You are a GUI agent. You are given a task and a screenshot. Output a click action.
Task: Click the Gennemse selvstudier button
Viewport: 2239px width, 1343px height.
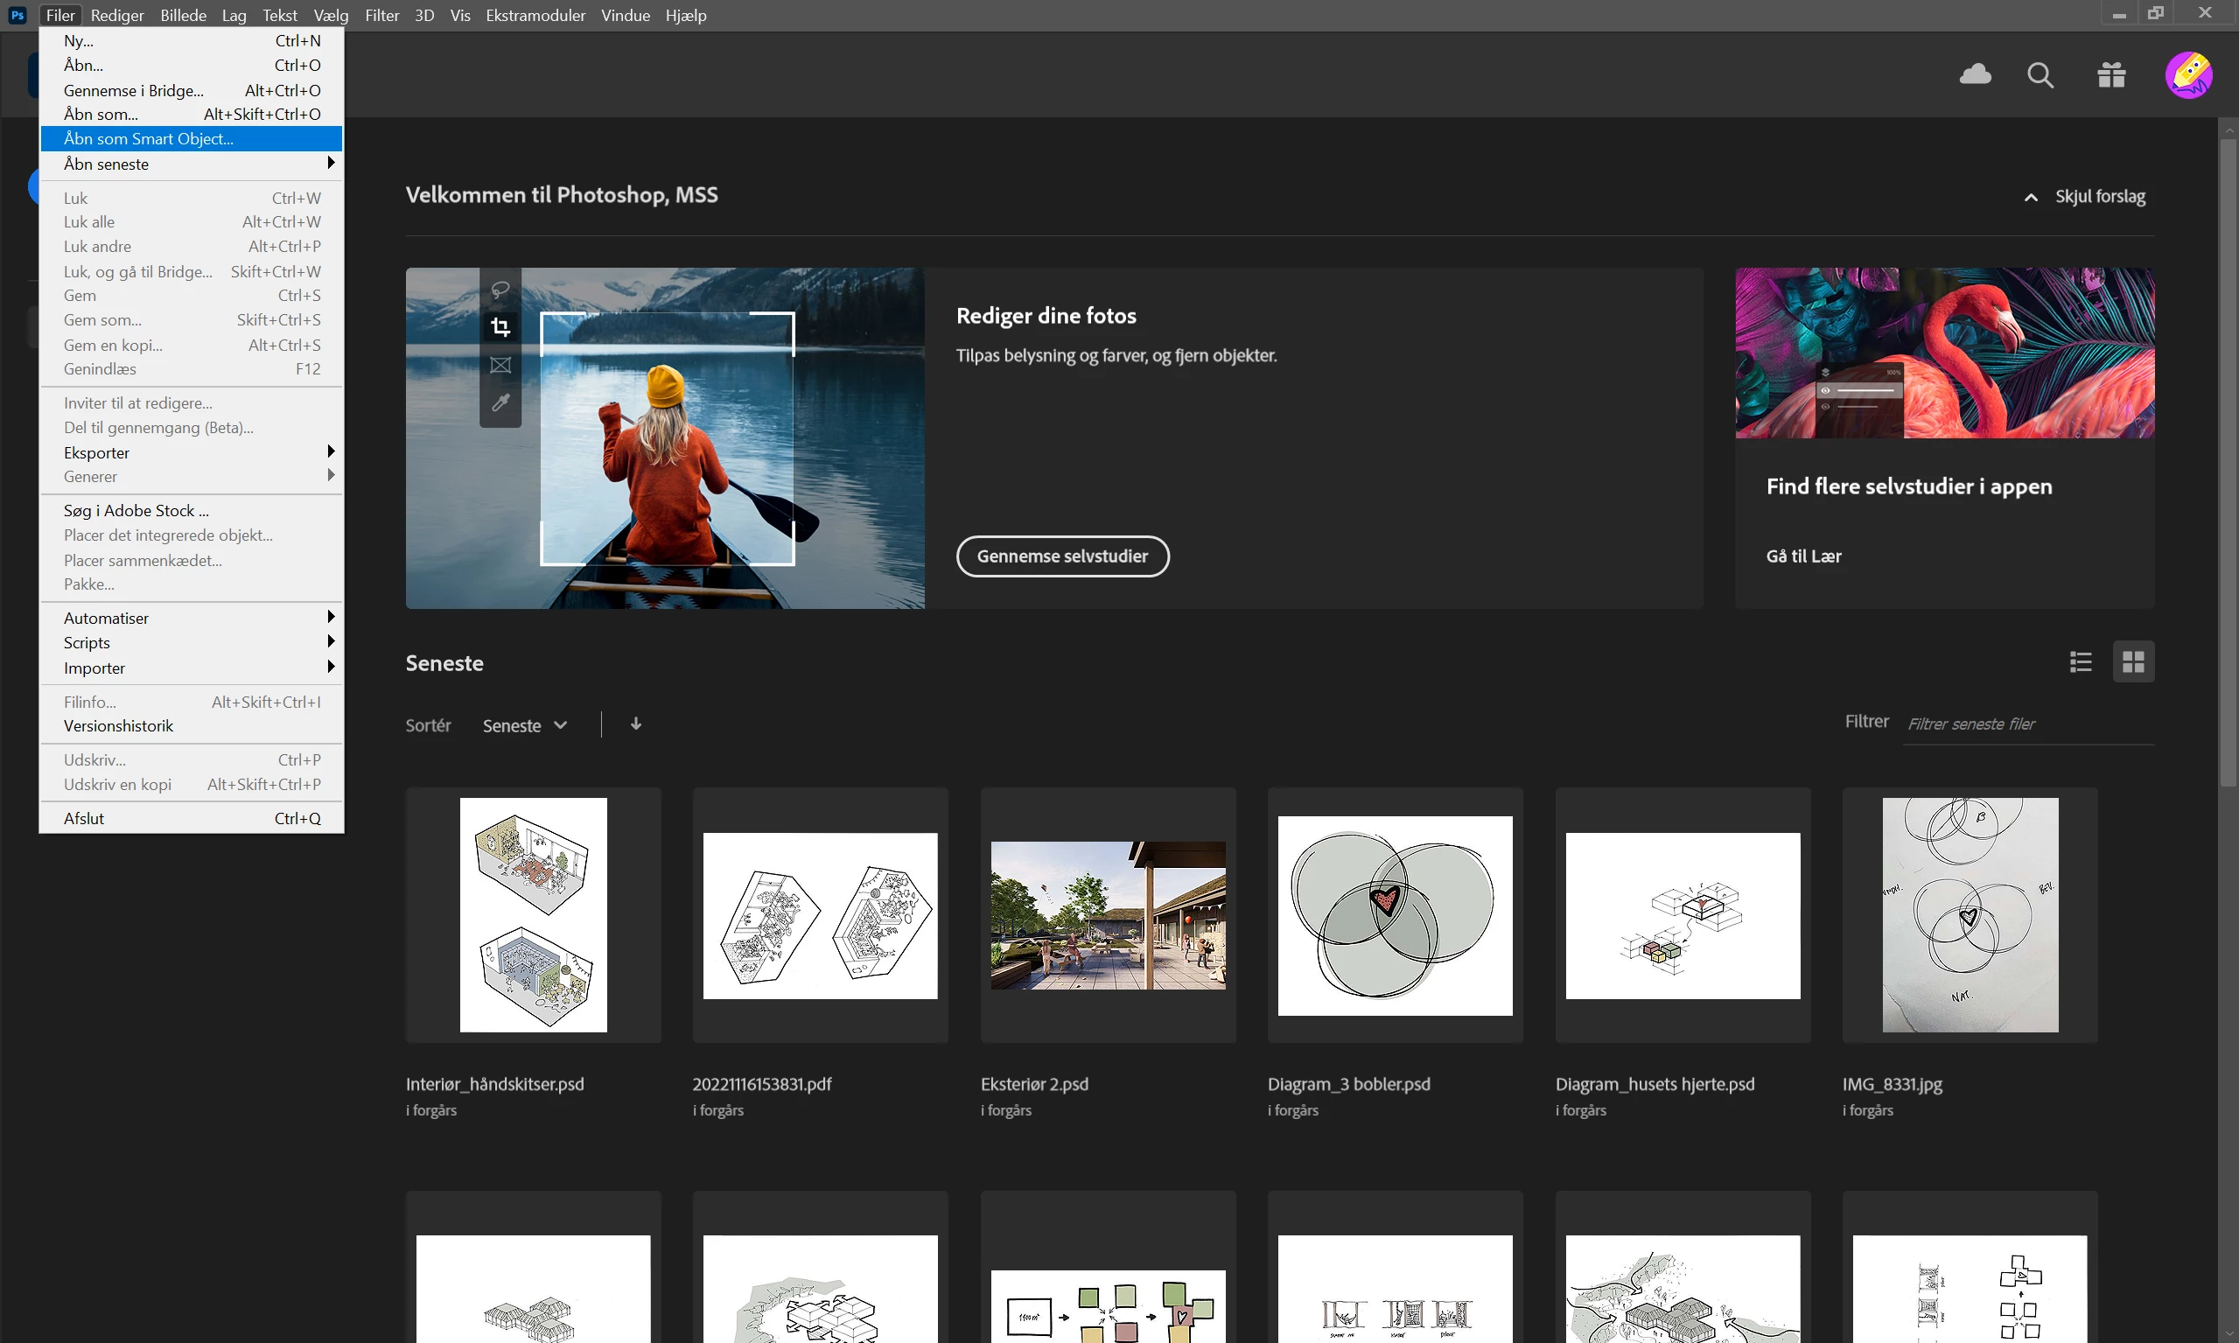pyautogui.click(x=1061, y=556)
